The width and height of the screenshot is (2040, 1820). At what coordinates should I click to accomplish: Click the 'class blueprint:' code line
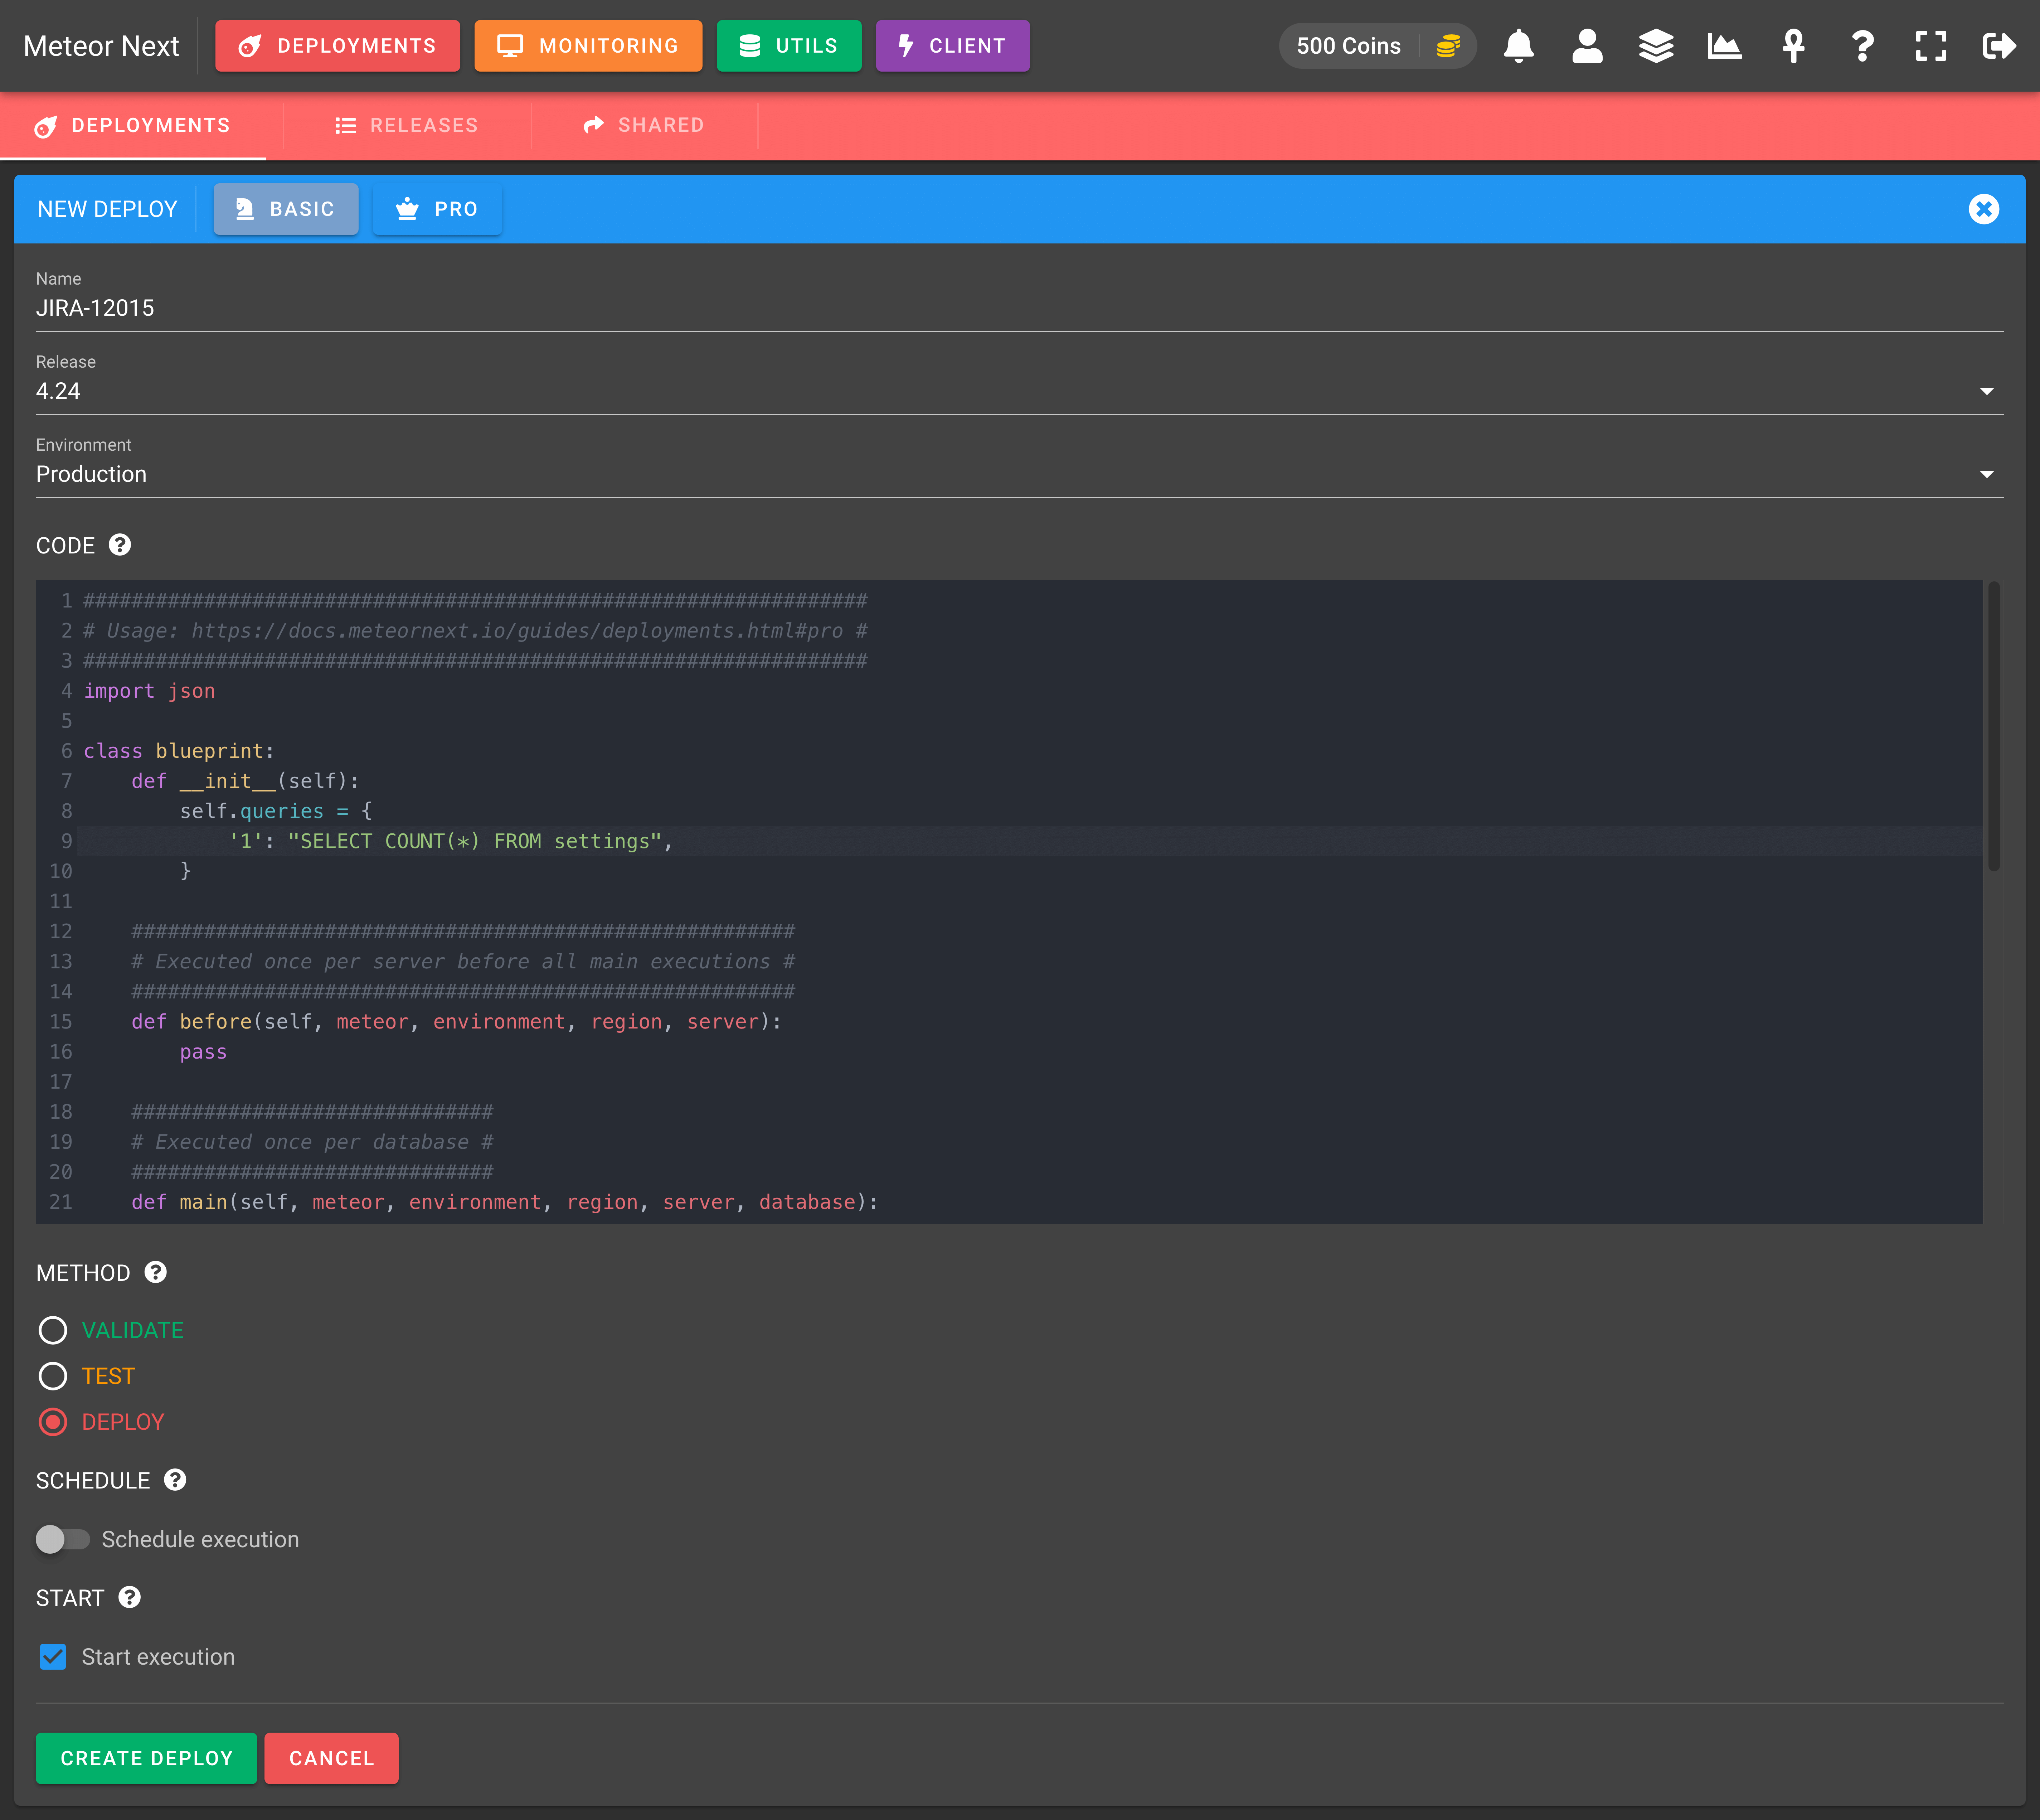(x=179, y=751)
